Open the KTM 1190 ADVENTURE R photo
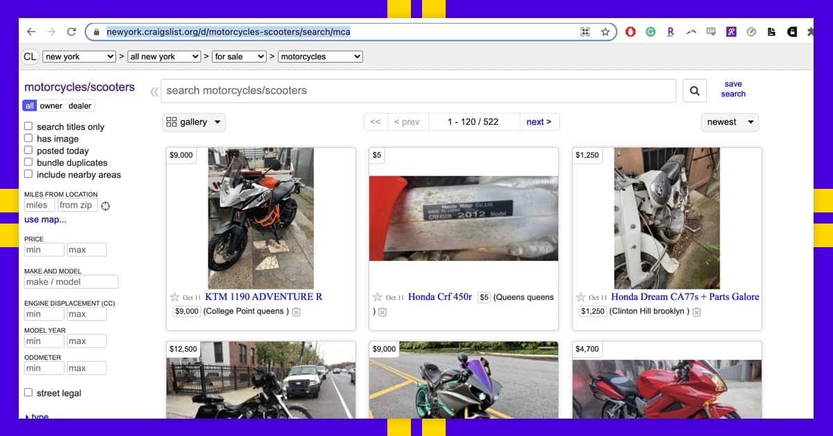Viewport: 833px width, 436px height. [x=261, y=218]
